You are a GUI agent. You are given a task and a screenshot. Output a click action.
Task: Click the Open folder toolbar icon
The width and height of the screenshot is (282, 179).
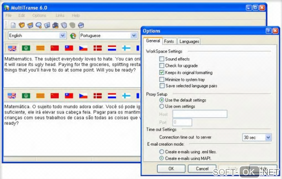click(x=22, y=25)
